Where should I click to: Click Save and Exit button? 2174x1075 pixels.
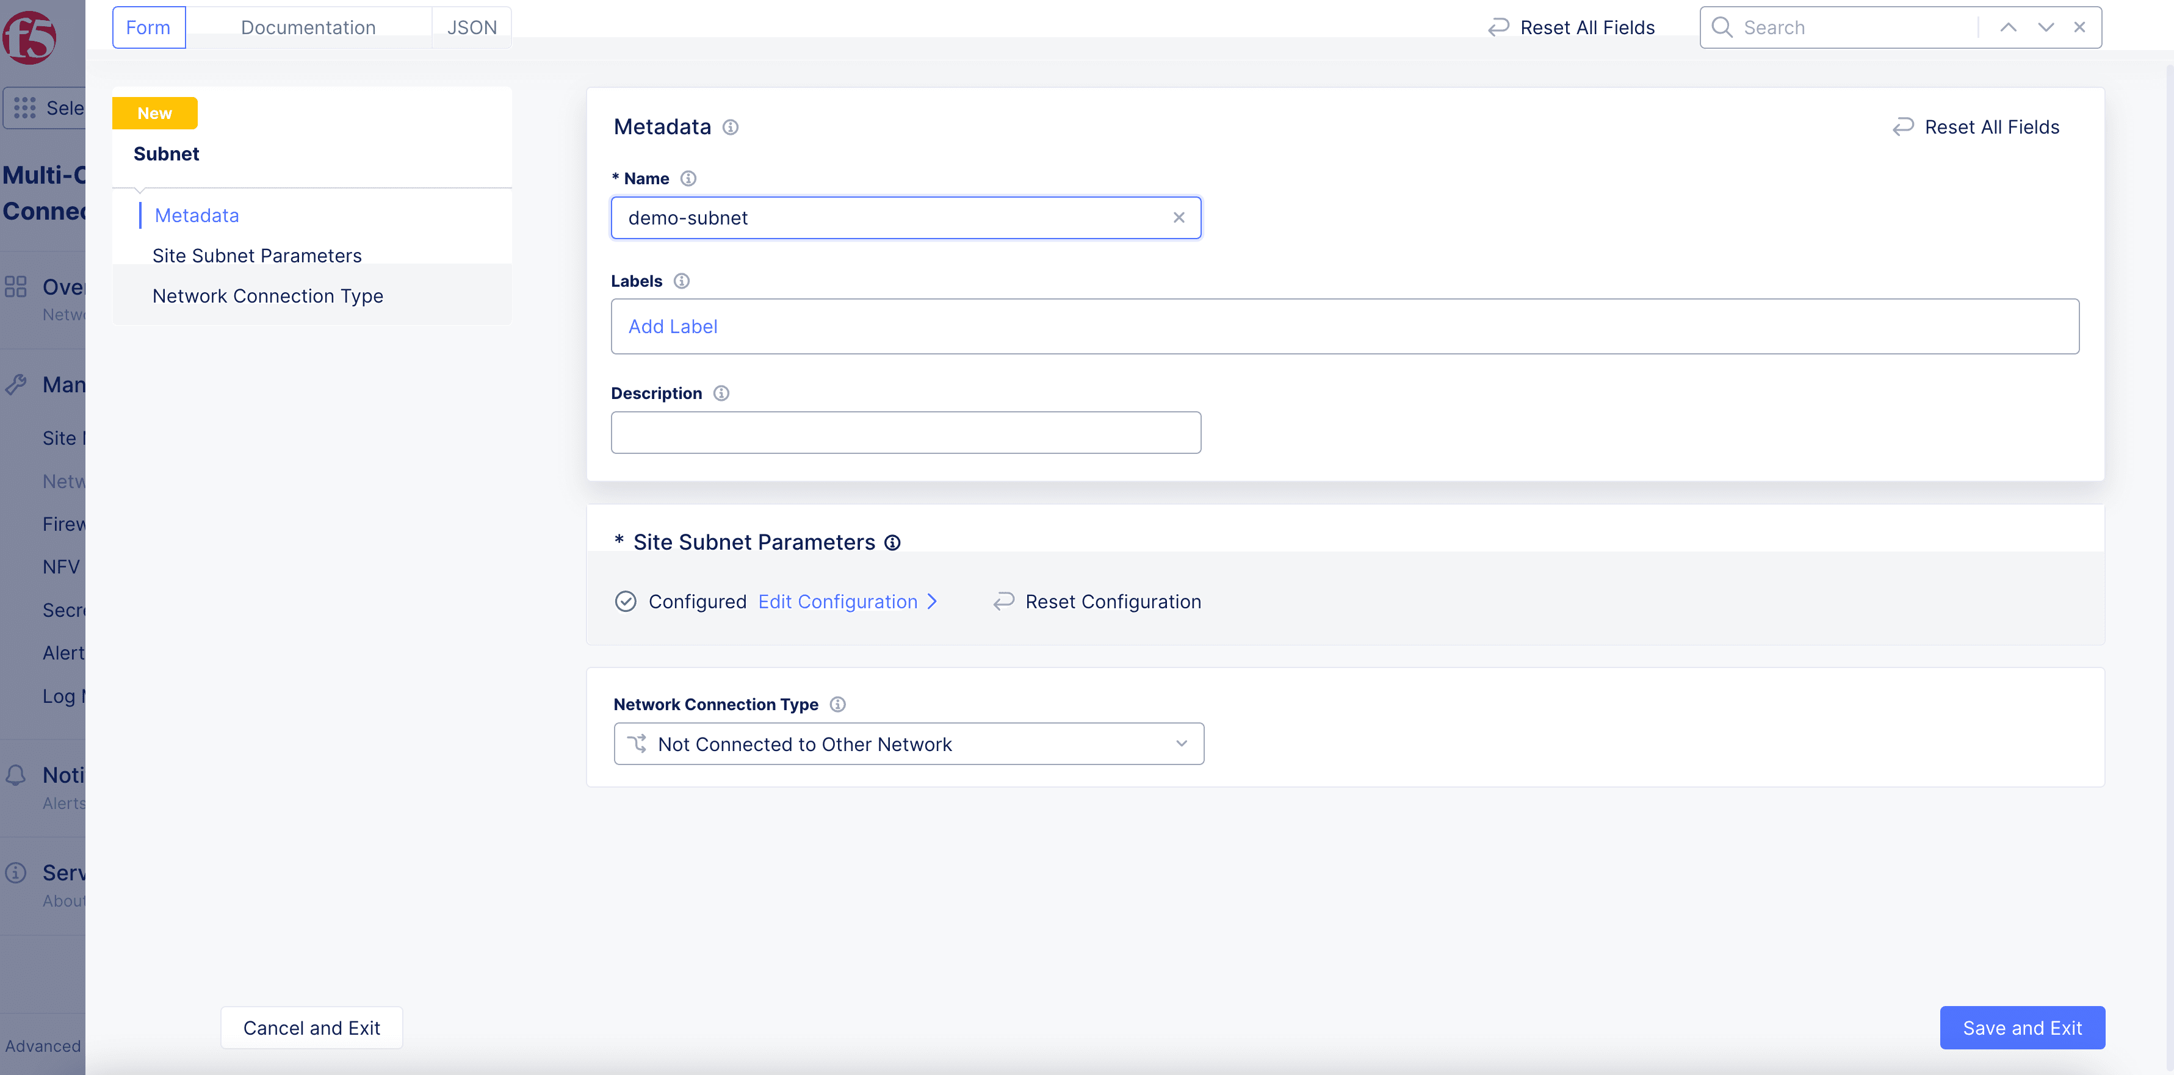pyautogui.click(x=2023, y=1028)
